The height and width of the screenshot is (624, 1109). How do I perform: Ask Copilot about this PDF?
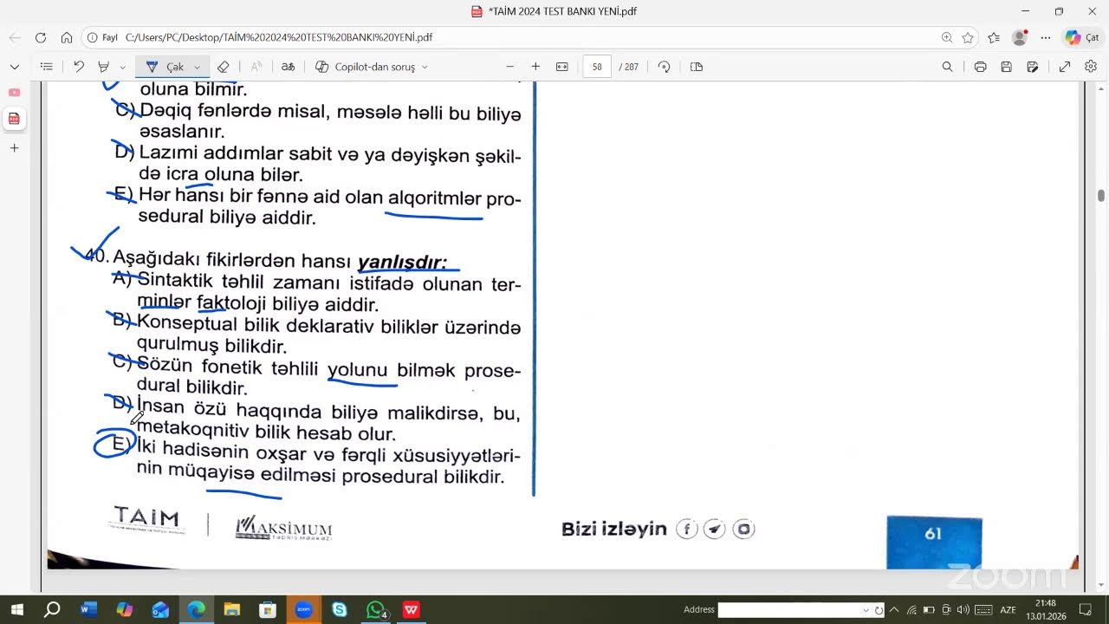click(365, 67)
